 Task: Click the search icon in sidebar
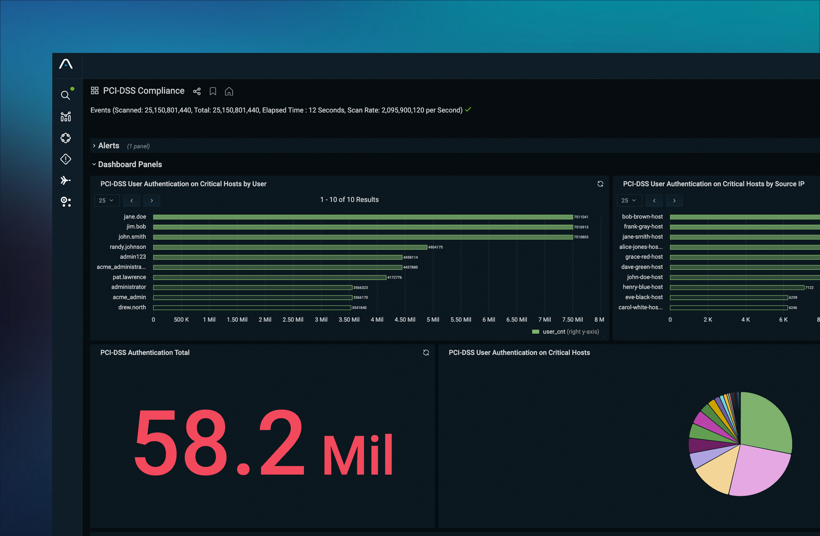coord(65,95)
